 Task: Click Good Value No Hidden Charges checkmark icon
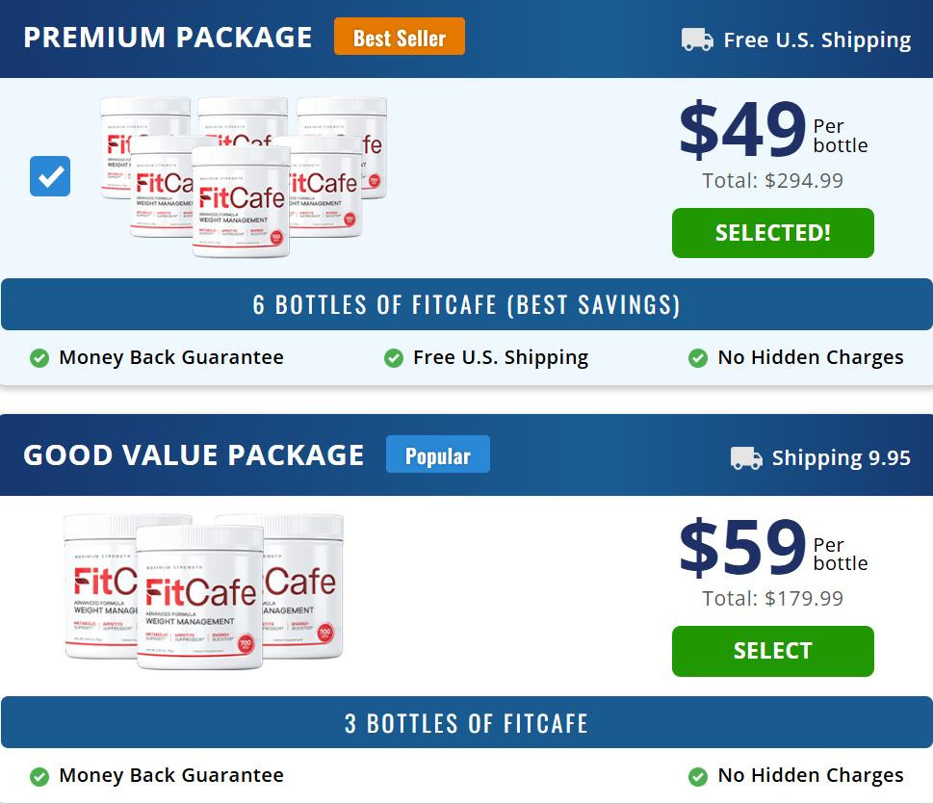[x=698, y=776]
